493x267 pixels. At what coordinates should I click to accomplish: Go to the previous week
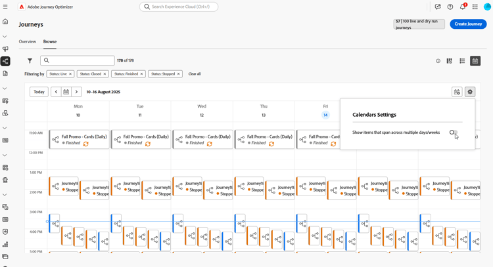(x=56, y=92)
